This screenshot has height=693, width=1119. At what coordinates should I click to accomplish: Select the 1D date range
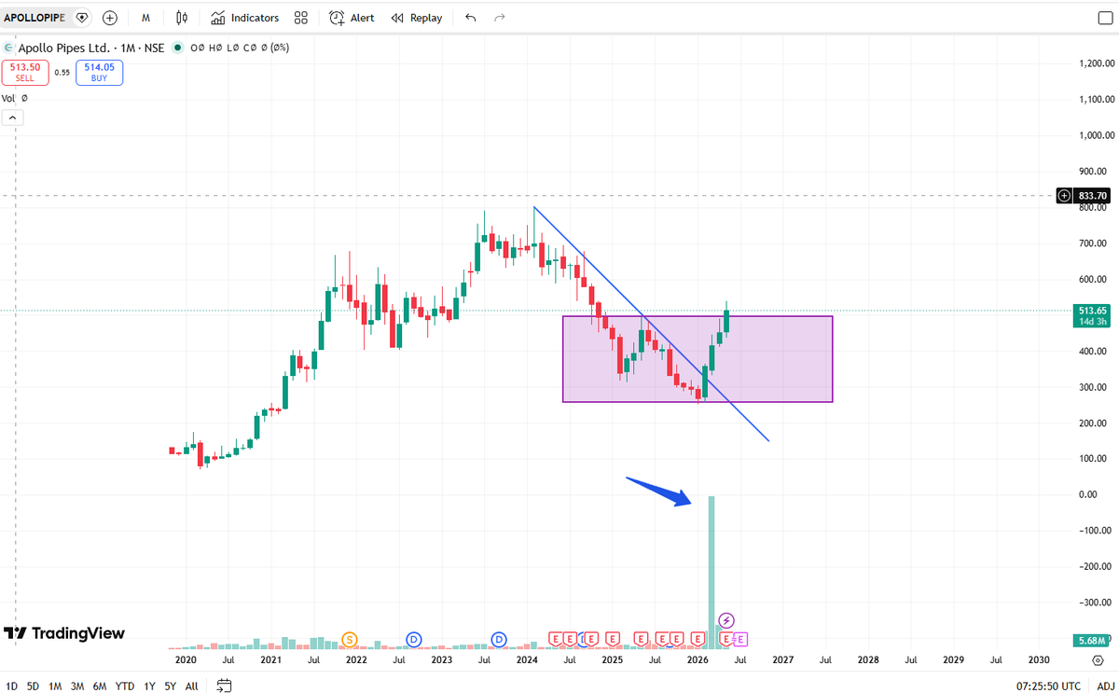pos(11,686)
